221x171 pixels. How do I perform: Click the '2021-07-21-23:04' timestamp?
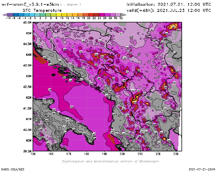click(x=202, y=169)
